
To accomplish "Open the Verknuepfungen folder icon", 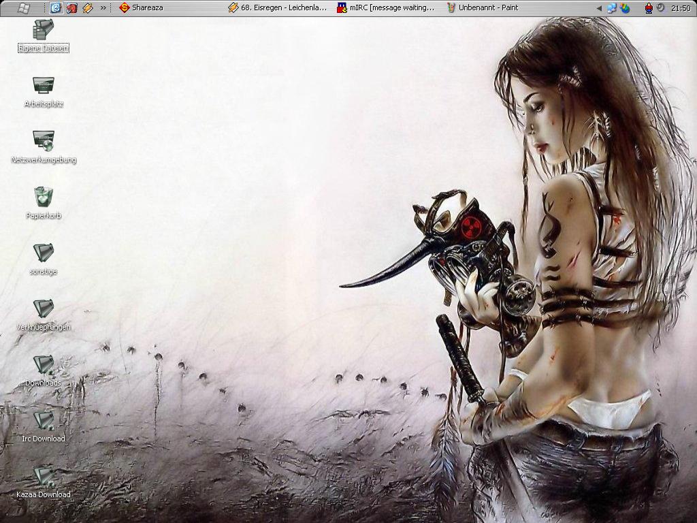I will point(44,309).
